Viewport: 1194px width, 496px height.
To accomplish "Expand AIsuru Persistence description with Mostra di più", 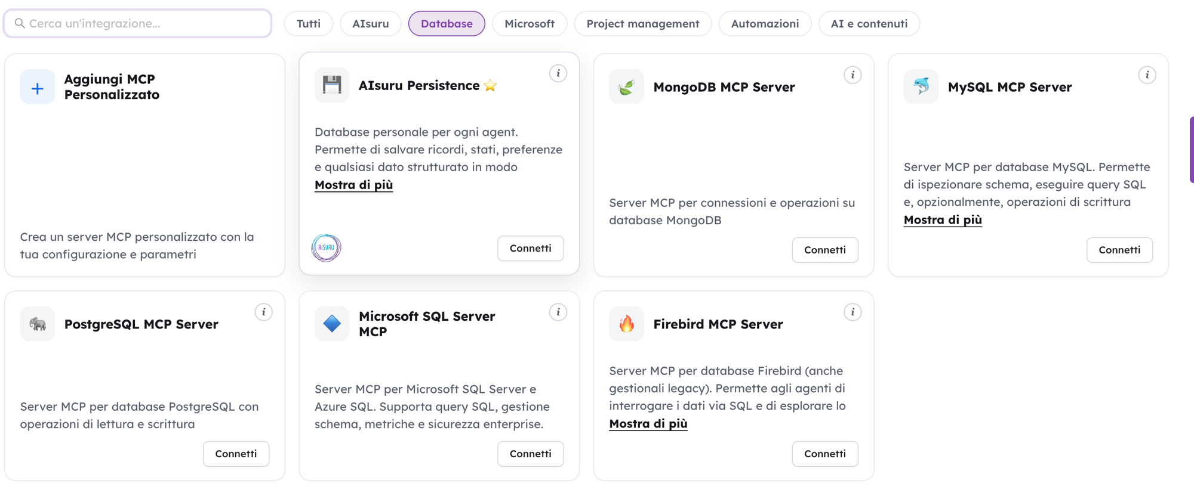I will pyautogui.click(x=353, y=185).
